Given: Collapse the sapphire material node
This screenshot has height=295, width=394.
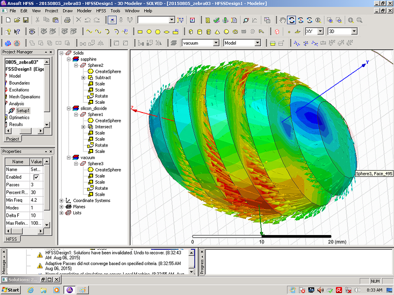Looking at the screenshot, I should coord(69,59).
